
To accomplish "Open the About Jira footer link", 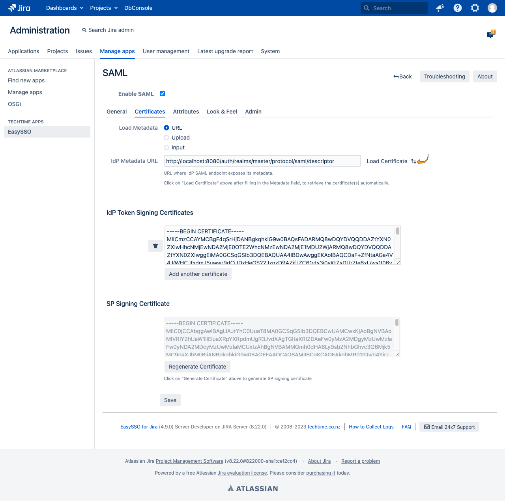I will tap(319, 461).
